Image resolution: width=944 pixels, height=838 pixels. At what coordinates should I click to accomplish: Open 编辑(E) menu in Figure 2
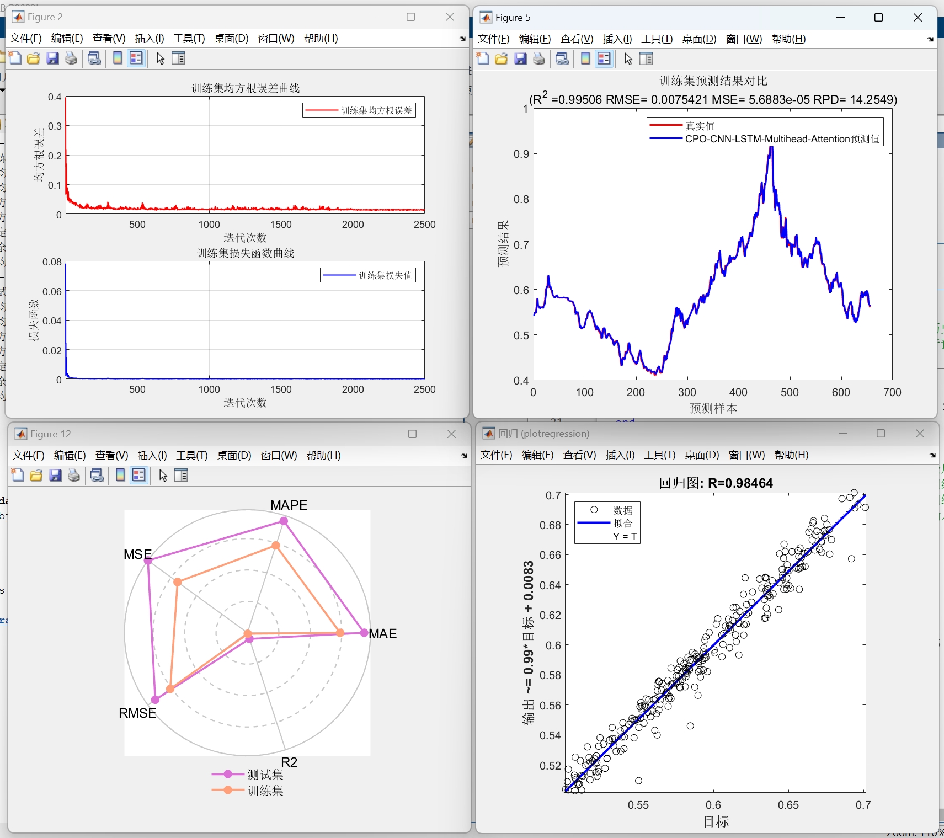point(67,39)
